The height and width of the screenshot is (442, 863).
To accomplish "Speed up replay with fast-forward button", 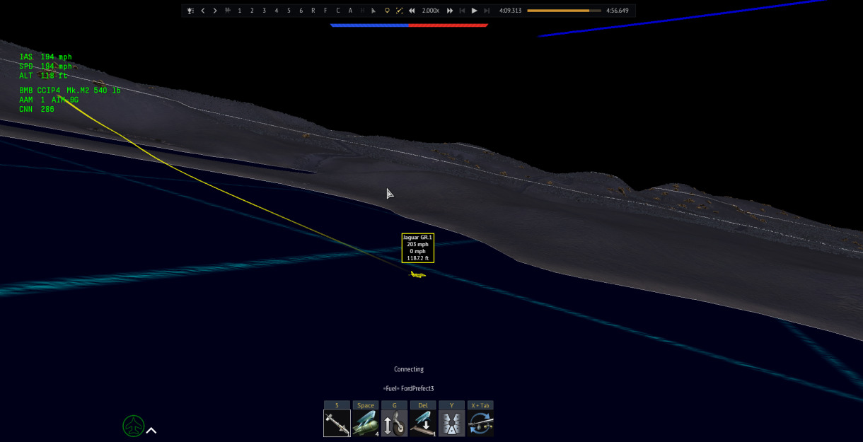I will tap(449, 11).
